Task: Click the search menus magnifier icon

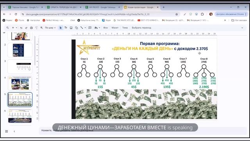Action: click(7, 28)
